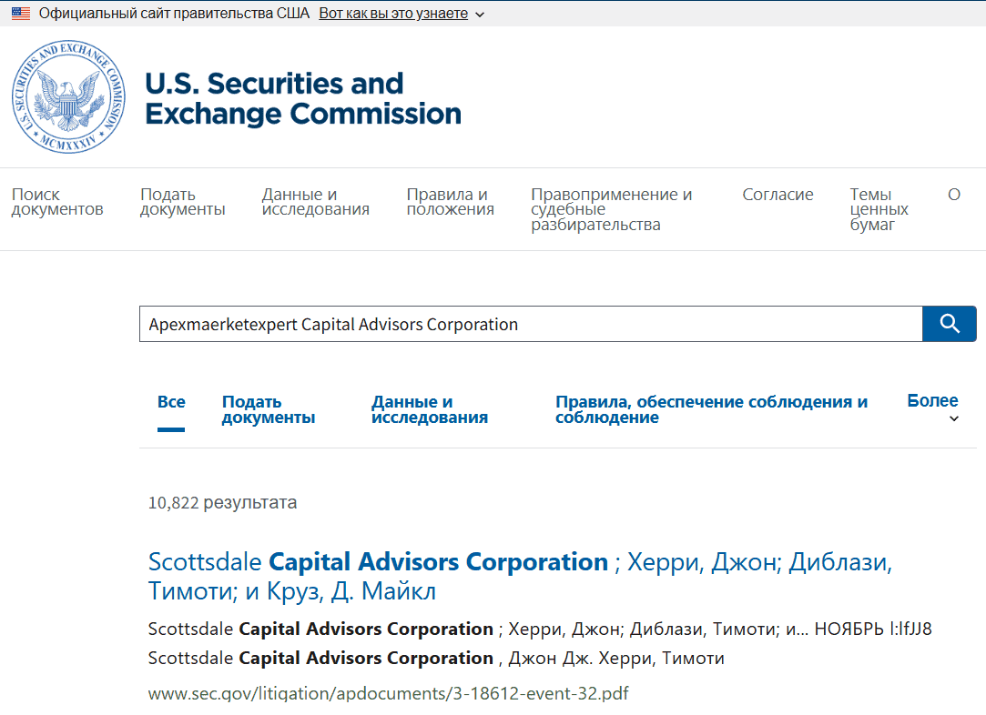Viewport: 986px width, 715px height.
Task: Collapse the banner info chevron arrow
Action: [x=479, y=14]
